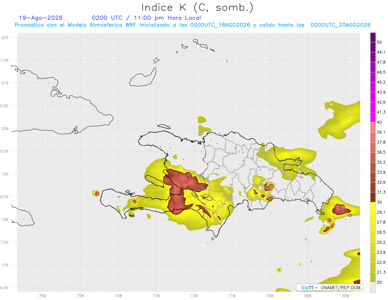The image size is (388, 300).
Task: Click the colorbar value '45.2'
Action: pos(381,82)
